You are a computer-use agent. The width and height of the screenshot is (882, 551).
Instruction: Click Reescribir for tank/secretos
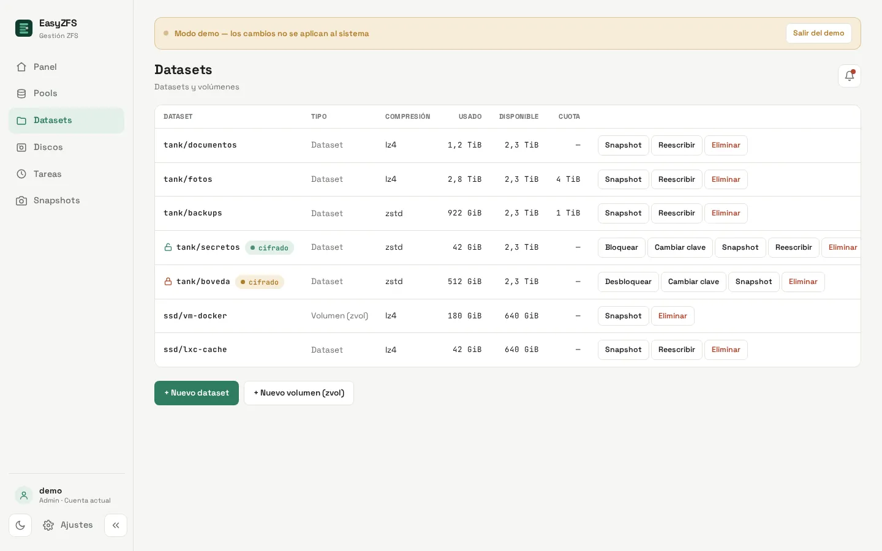(x=793, y=247)
